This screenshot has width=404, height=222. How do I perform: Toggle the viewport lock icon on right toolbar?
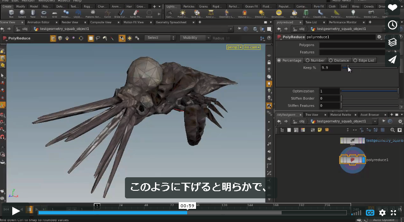[x=269, y=62]
